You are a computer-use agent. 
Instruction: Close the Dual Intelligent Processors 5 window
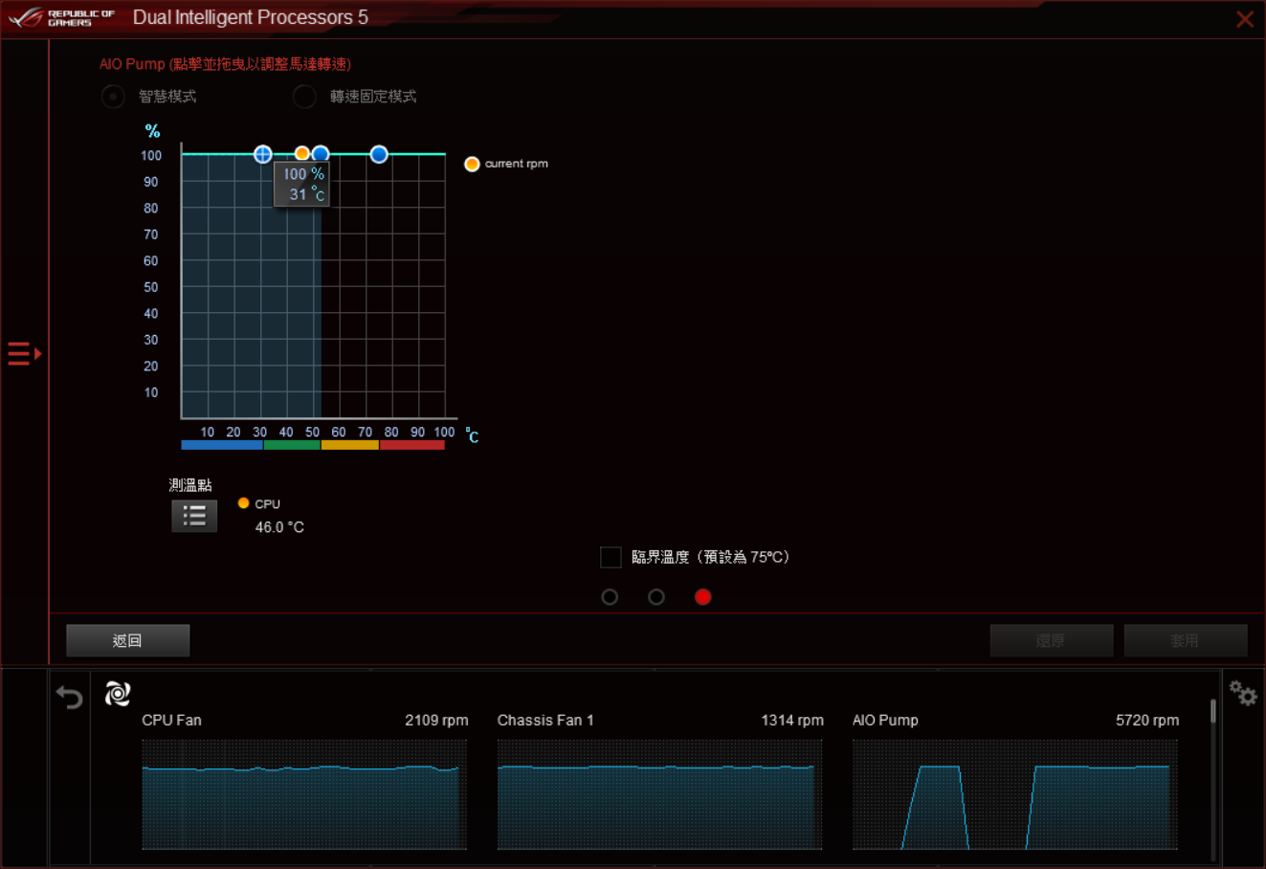(1244, 19)
